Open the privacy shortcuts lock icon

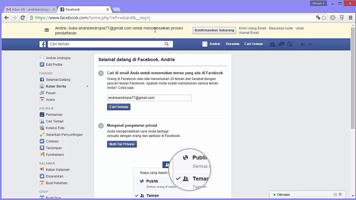click(x=303, y=44)
